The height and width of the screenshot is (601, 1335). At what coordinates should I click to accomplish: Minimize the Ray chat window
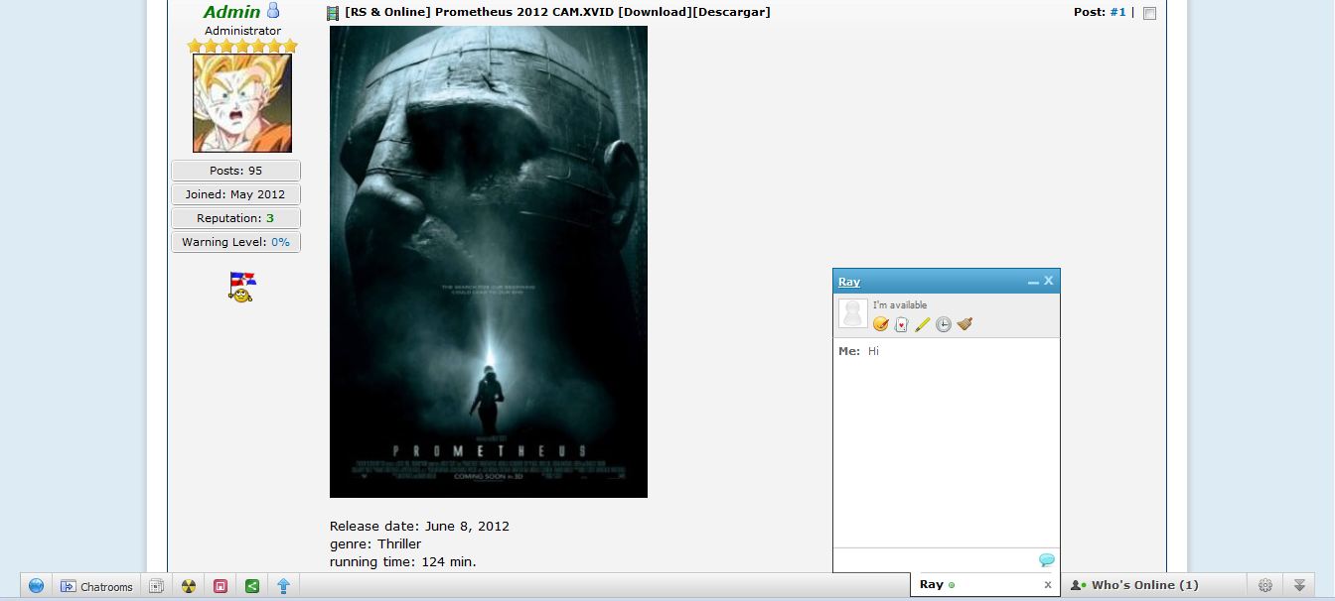click(x=1033, y=283)
